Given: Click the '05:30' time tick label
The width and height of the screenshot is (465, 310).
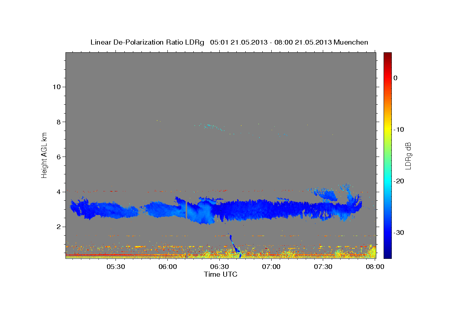Looking at the screenshot, I should click(x=115, y=267).
